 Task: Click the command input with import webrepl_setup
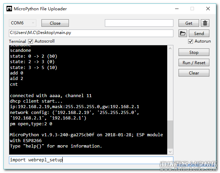point(91,160)
